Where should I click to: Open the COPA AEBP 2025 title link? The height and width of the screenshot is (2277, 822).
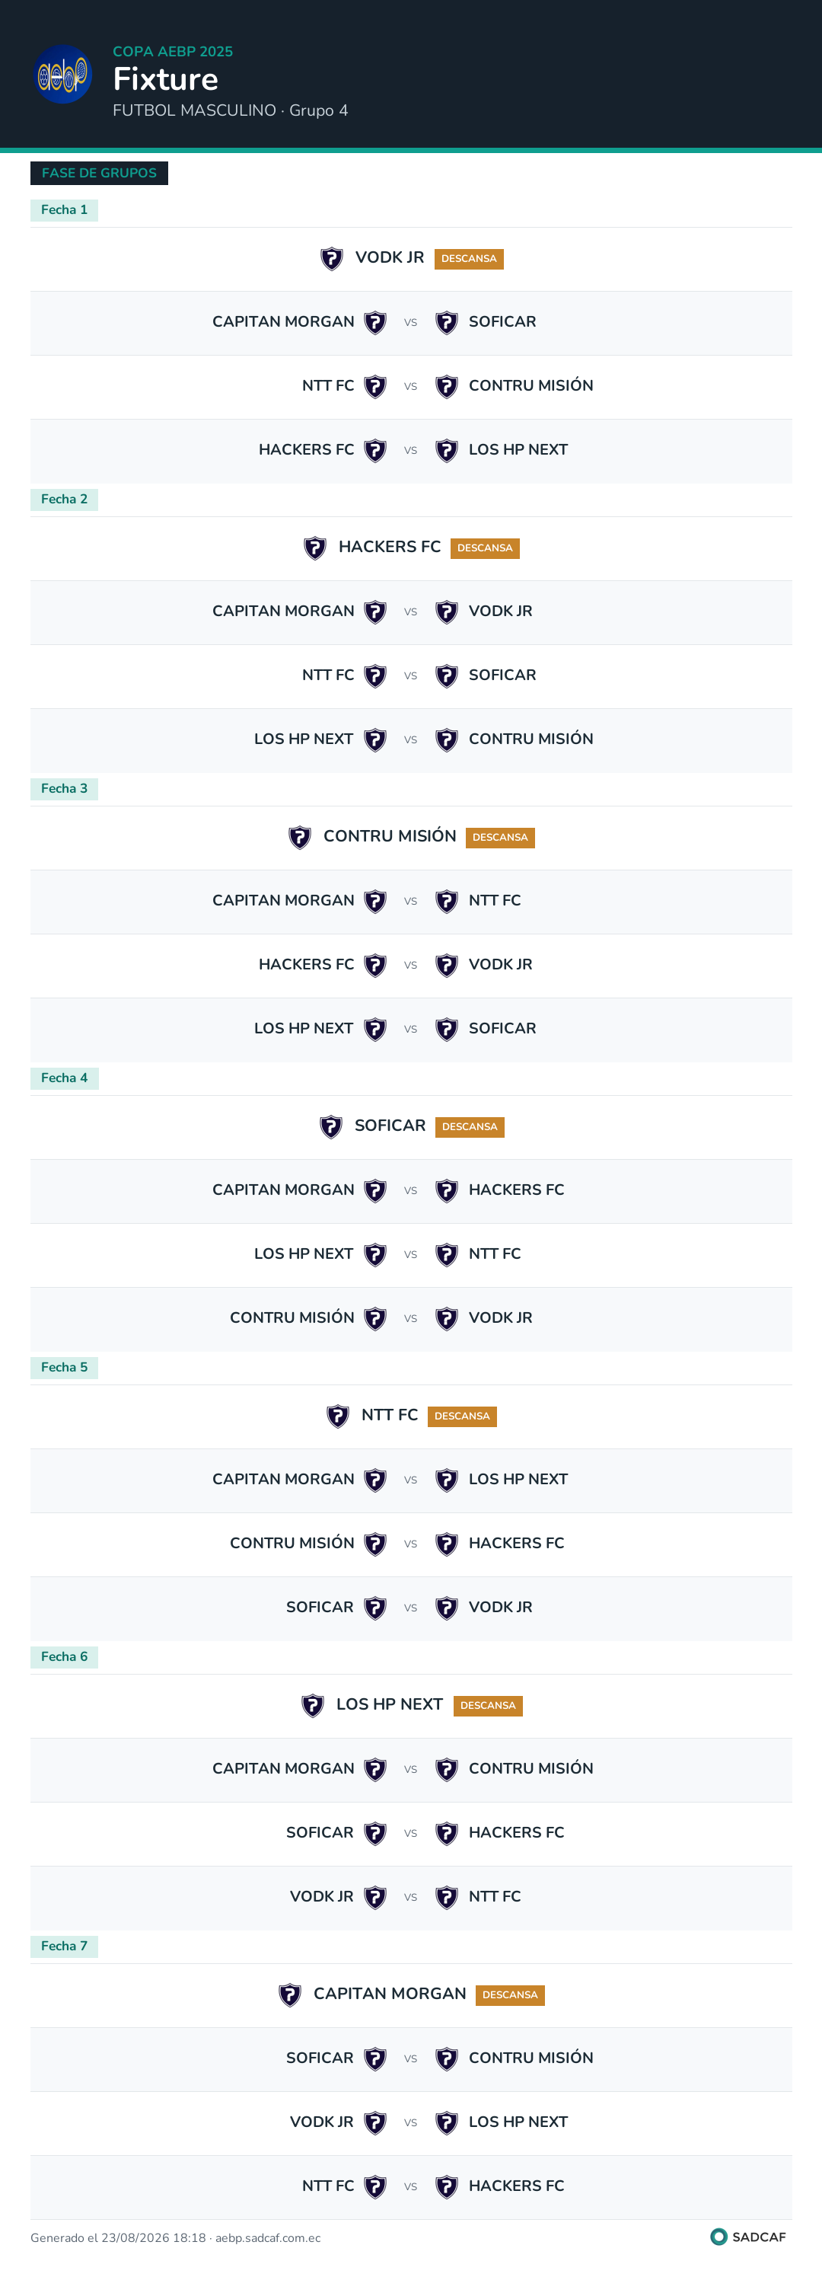tap(172, 51)
